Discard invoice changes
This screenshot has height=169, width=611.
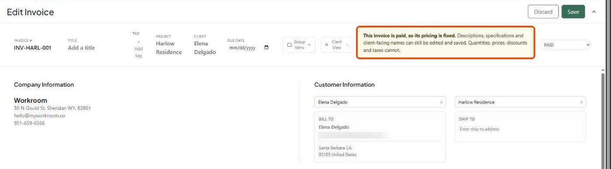pos(543,12)
